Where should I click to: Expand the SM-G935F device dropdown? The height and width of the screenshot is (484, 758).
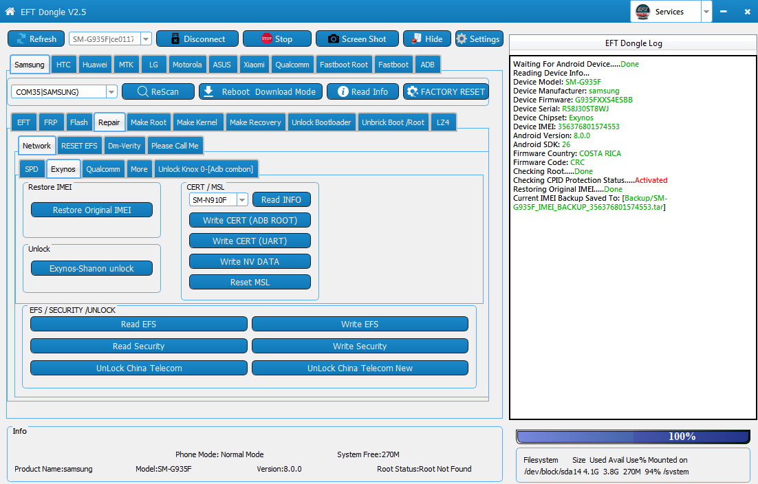click(146, 39)
